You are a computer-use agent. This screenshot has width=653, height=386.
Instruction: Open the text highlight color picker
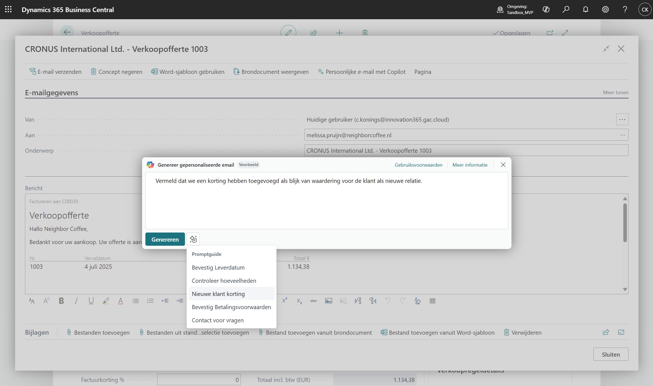point(106,301)
